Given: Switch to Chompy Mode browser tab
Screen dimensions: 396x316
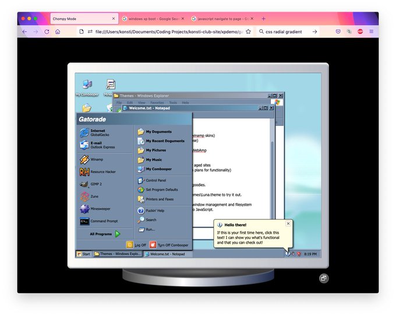Looking at the screenshot, I should 84,19.
